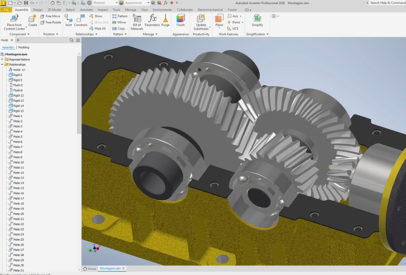
Task: Click Show relationships in ribbon
Action: pyautogui.click(x=96, y=16)
